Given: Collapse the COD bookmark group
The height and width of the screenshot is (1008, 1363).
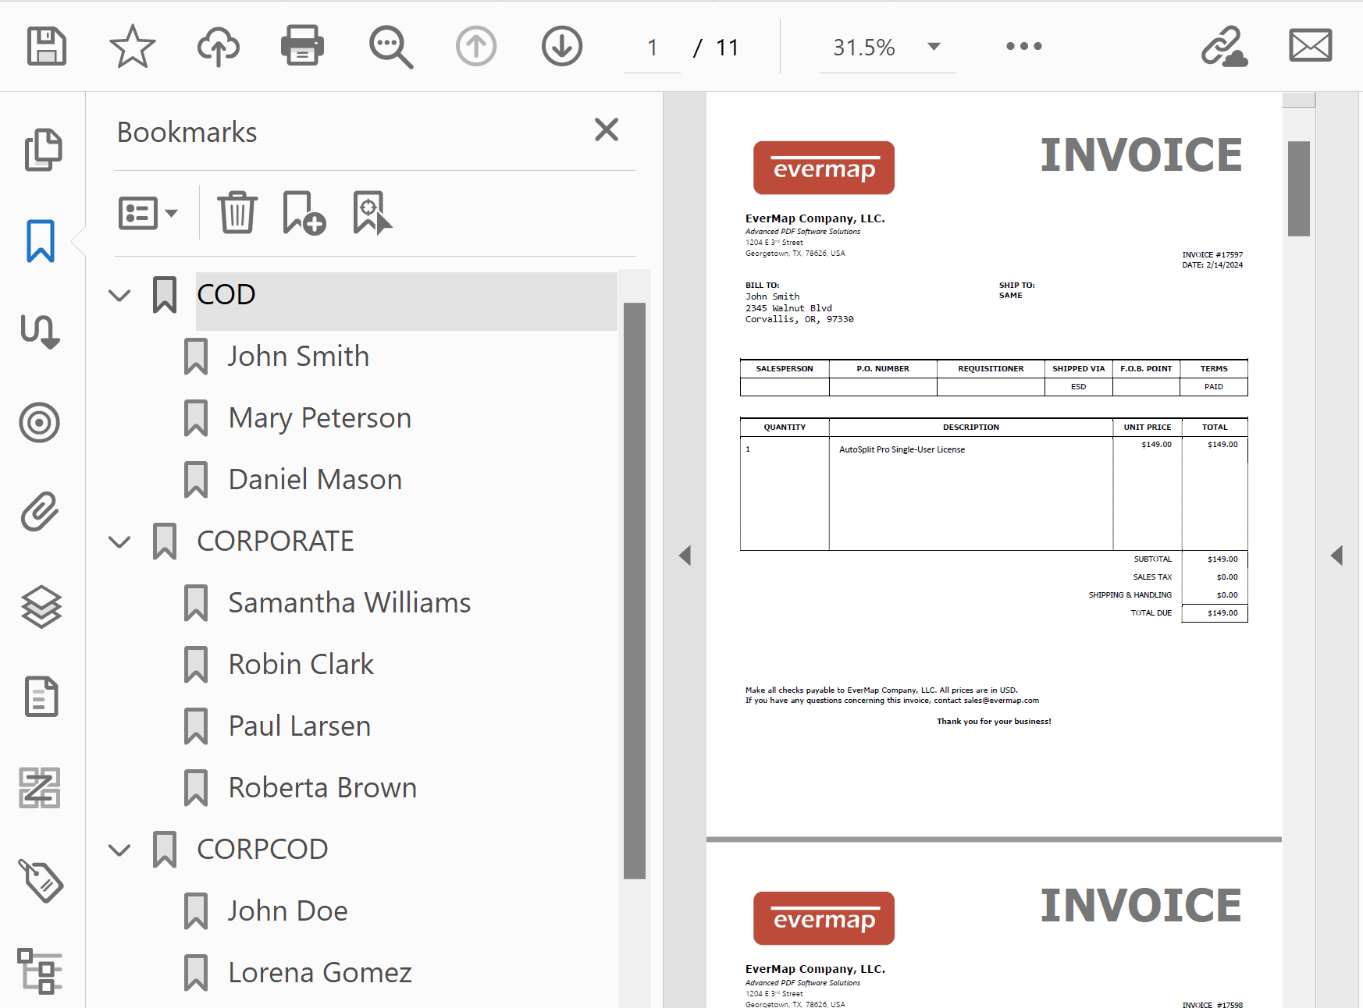Looking at the screenshot, I should [x=119, y=295].
